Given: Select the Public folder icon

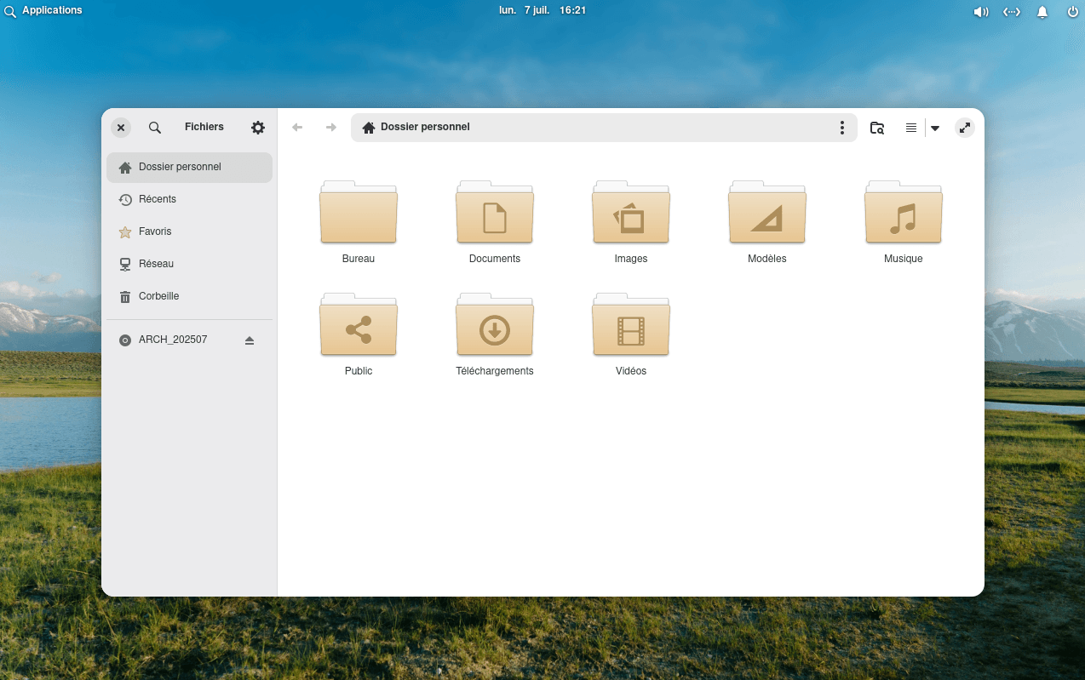Looking at the screenshot, I should (x=359, y=324).
